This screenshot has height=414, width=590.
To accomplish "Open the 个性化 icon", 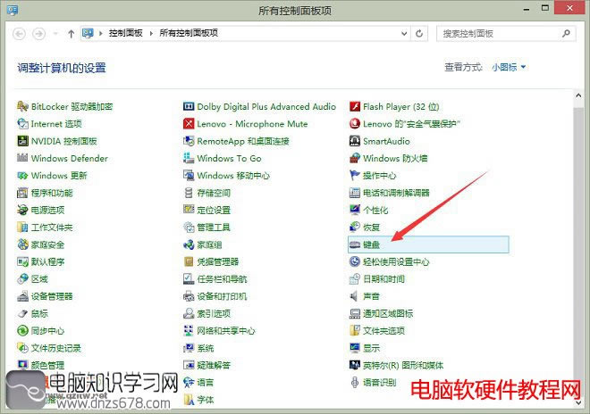I will click(355, 210).
